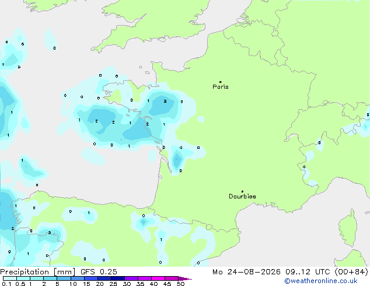Click the legend value 50
Screen dimensions: 370x286
tap(180, 284)
